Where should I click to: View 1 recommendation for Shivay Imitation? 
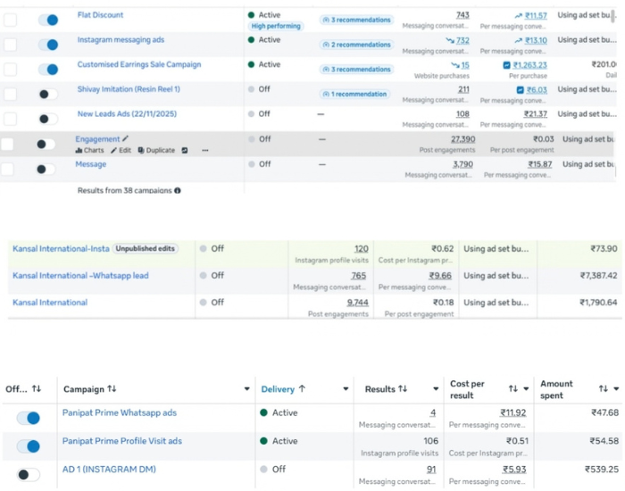coord(354,94)
